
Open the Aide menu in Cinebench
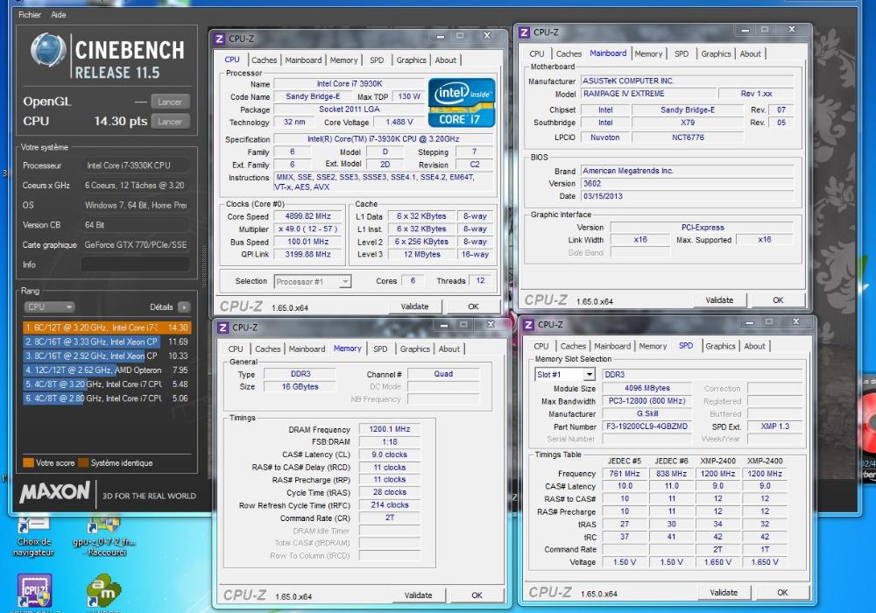[59, 15]
